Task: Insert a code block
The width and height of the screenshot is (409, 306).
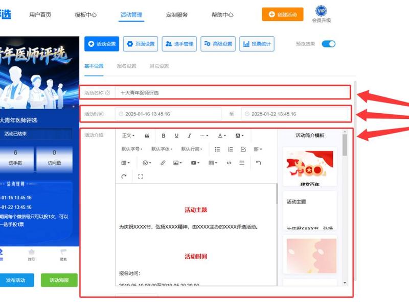Action: point(229,163)
